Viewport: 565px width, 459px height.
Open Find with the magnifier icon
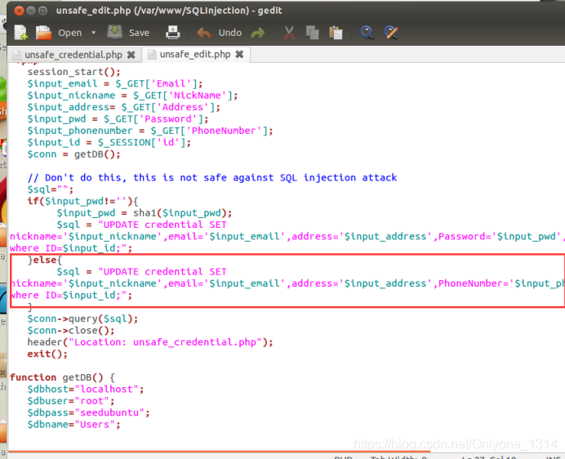(x=367, y=33)
